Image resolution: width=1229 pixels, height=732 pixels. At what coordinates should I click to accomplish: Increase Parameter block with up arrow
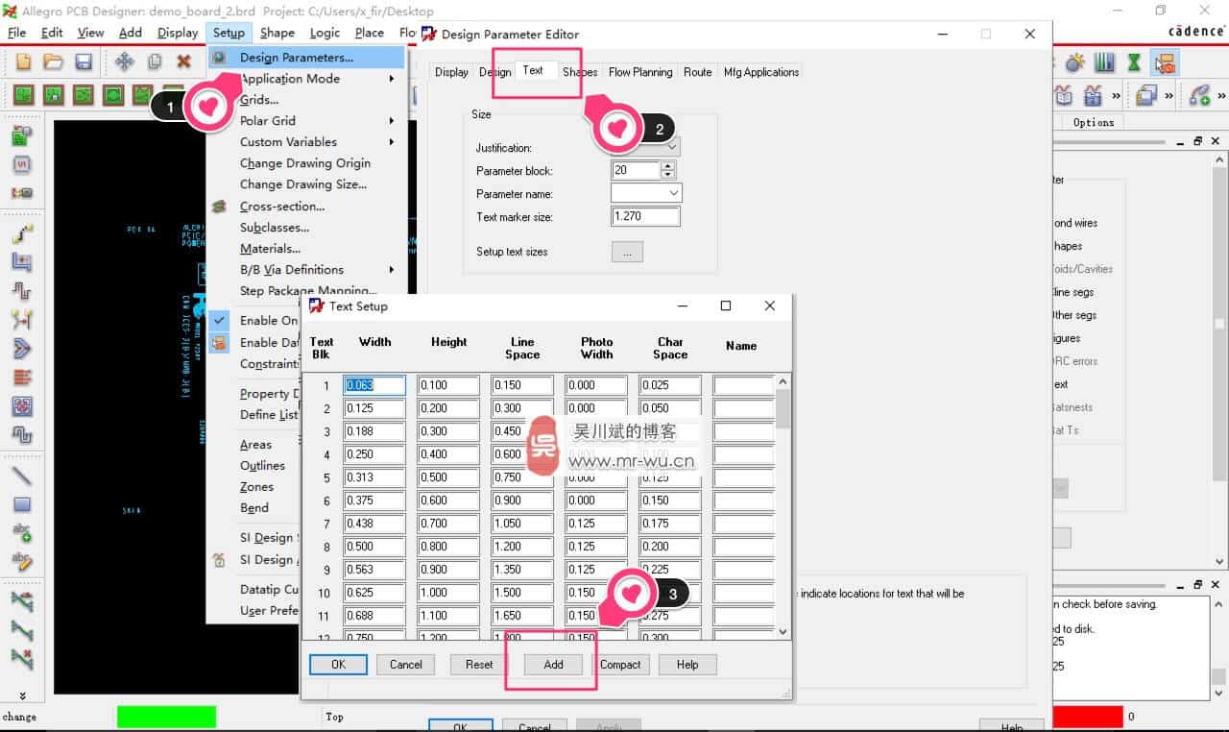coord(668,166)
